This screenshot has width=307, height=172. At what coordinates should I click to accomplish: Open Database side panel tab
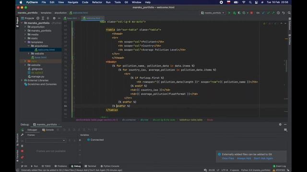(x=289, y=24)
